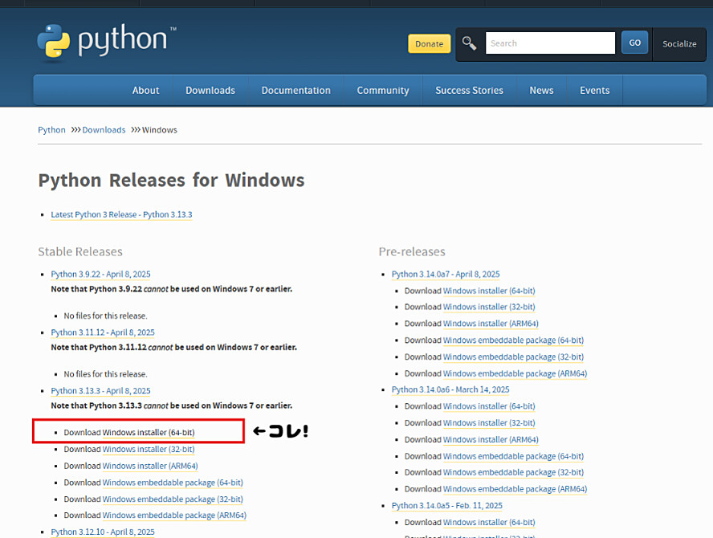Open Python 3.14.0a7 - April 8, 2025 link
The width and height of the screenshot is (713, 538).
[x=446, y=275]
